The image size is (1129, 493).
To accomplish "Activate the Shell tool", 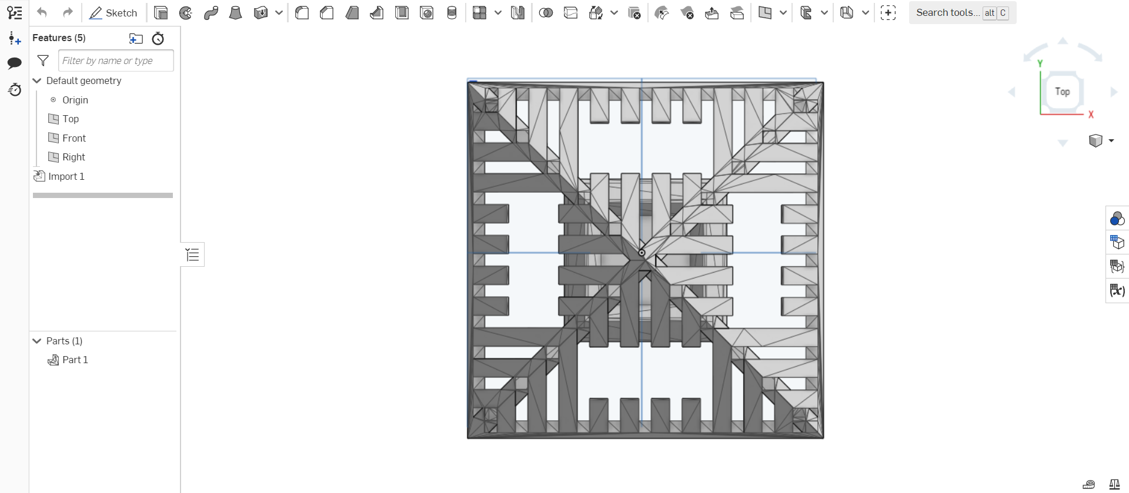I will (x=402, y=12).
